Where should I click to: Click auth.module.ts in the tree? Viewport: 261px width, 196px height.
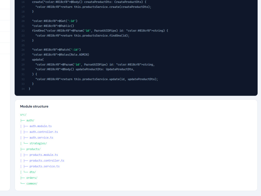[x=41, y=126]
